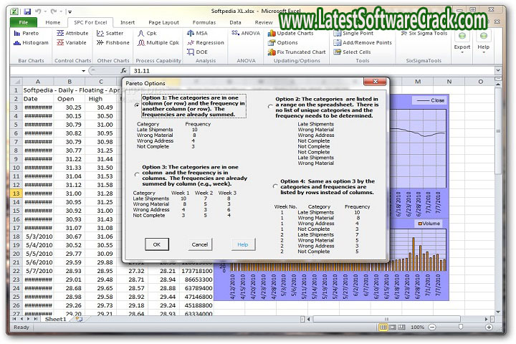Click the horizontal scrollbar
The height and width of the screenshot is (344, 516).
(387, 319)
